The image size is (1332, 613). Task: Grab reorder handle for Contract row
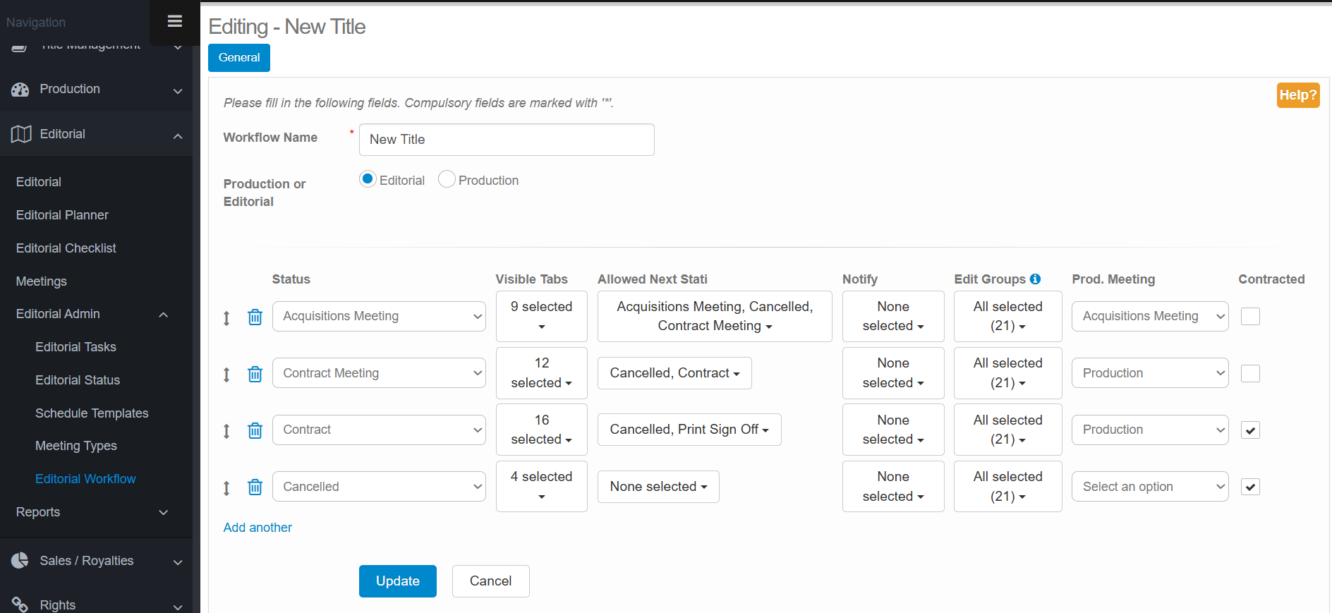(x=226, y=431)
